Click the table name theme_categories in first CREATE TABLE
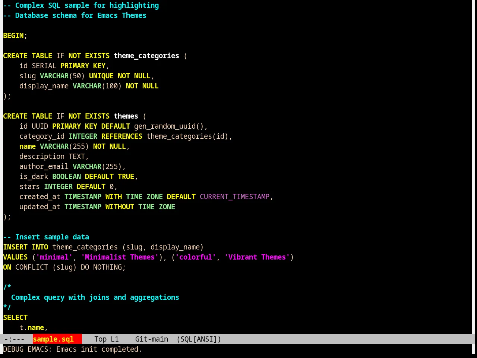This screenshot has height=358, width=477. pos(146,56)
